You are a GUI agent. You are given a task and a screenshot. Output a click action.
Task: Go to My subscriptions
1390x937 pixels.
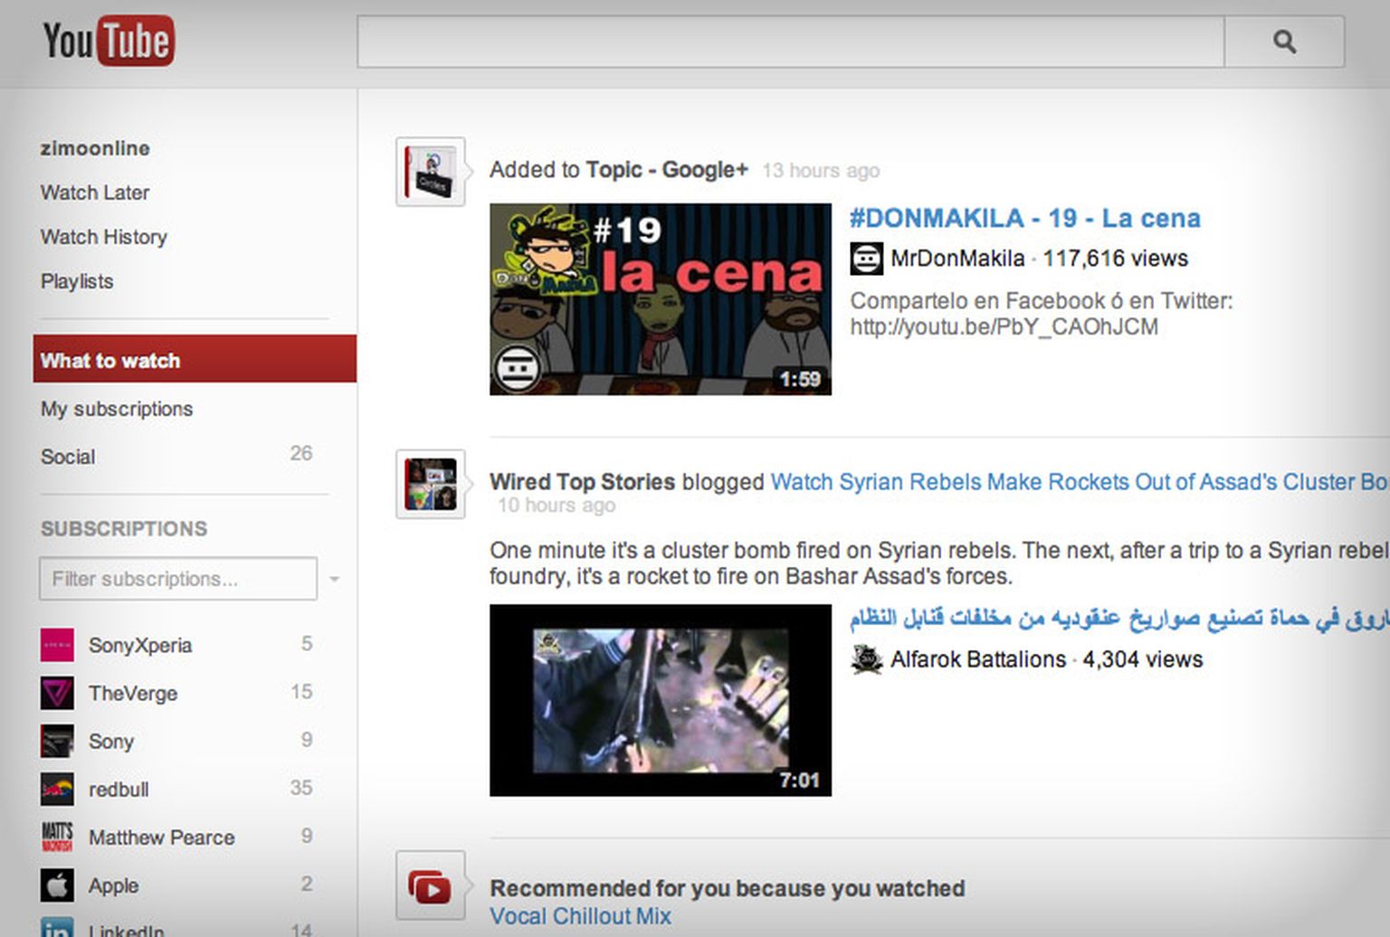(117, 409)
